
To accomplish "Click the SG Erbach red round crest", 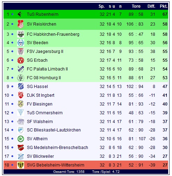I will click(x=21, y=60).
